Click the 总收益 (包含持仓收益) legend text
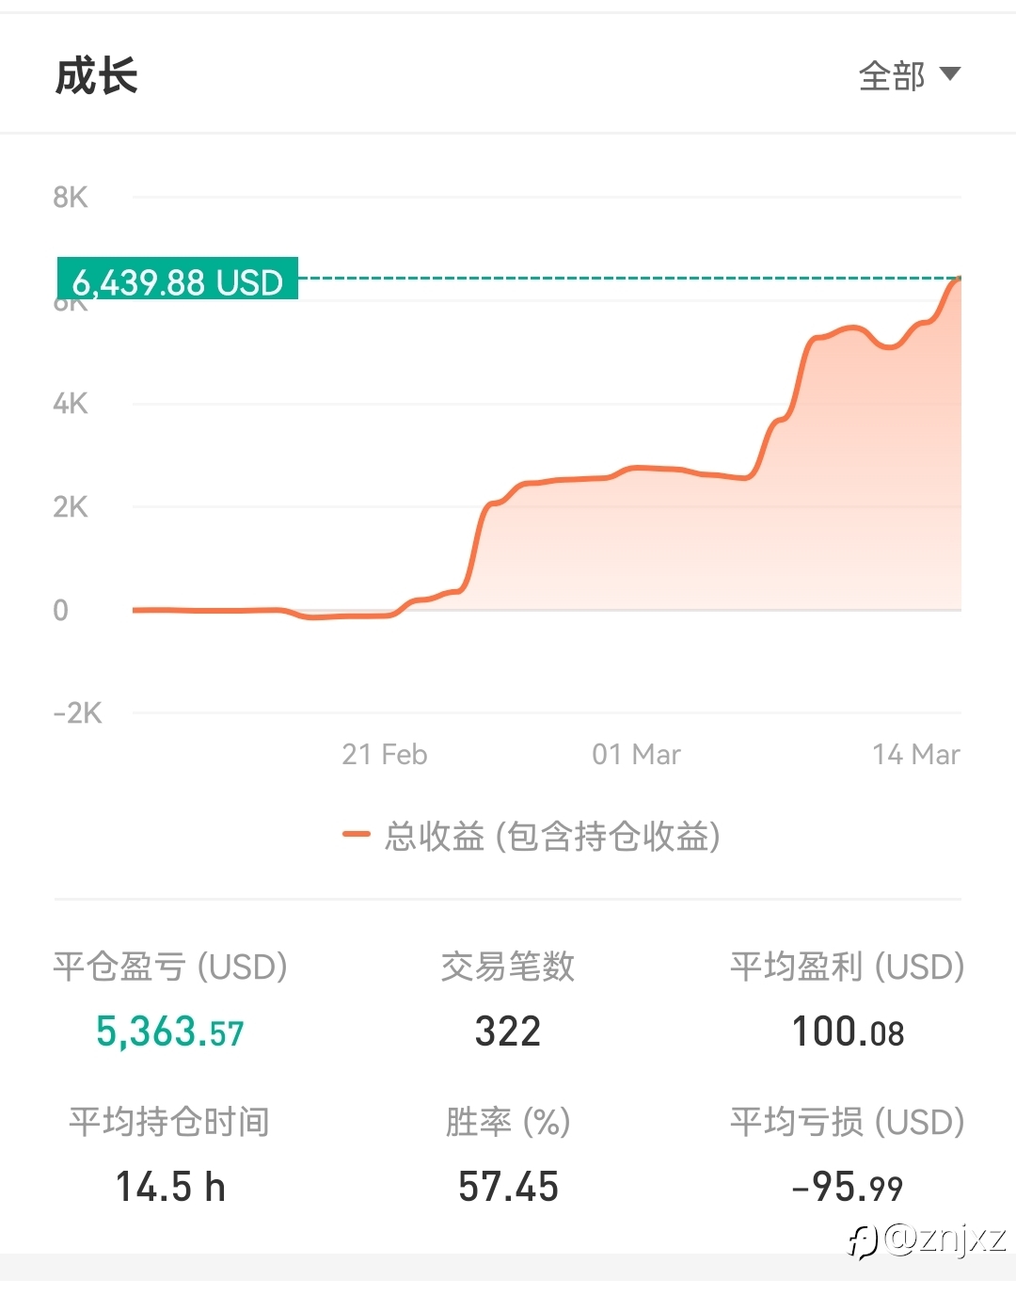Viewport: 1016px width, 1295px height. [x=552, y=836]
